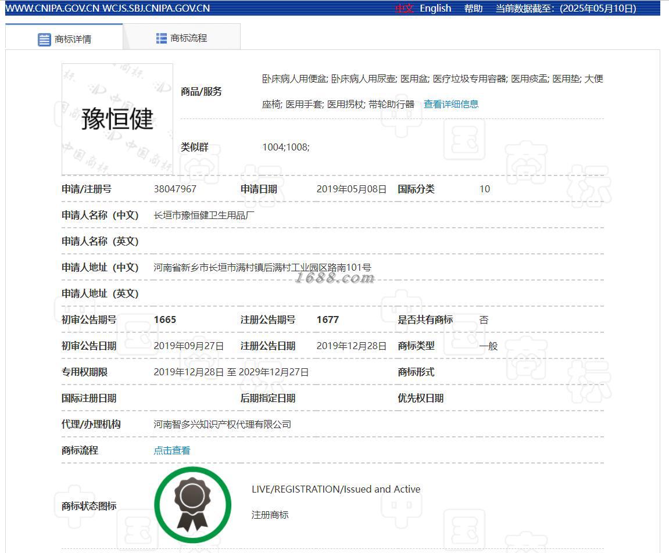
Task: Select the applicant address starting with 河南省新乡市
Action: pyautogui.click(x=262, y=267)
